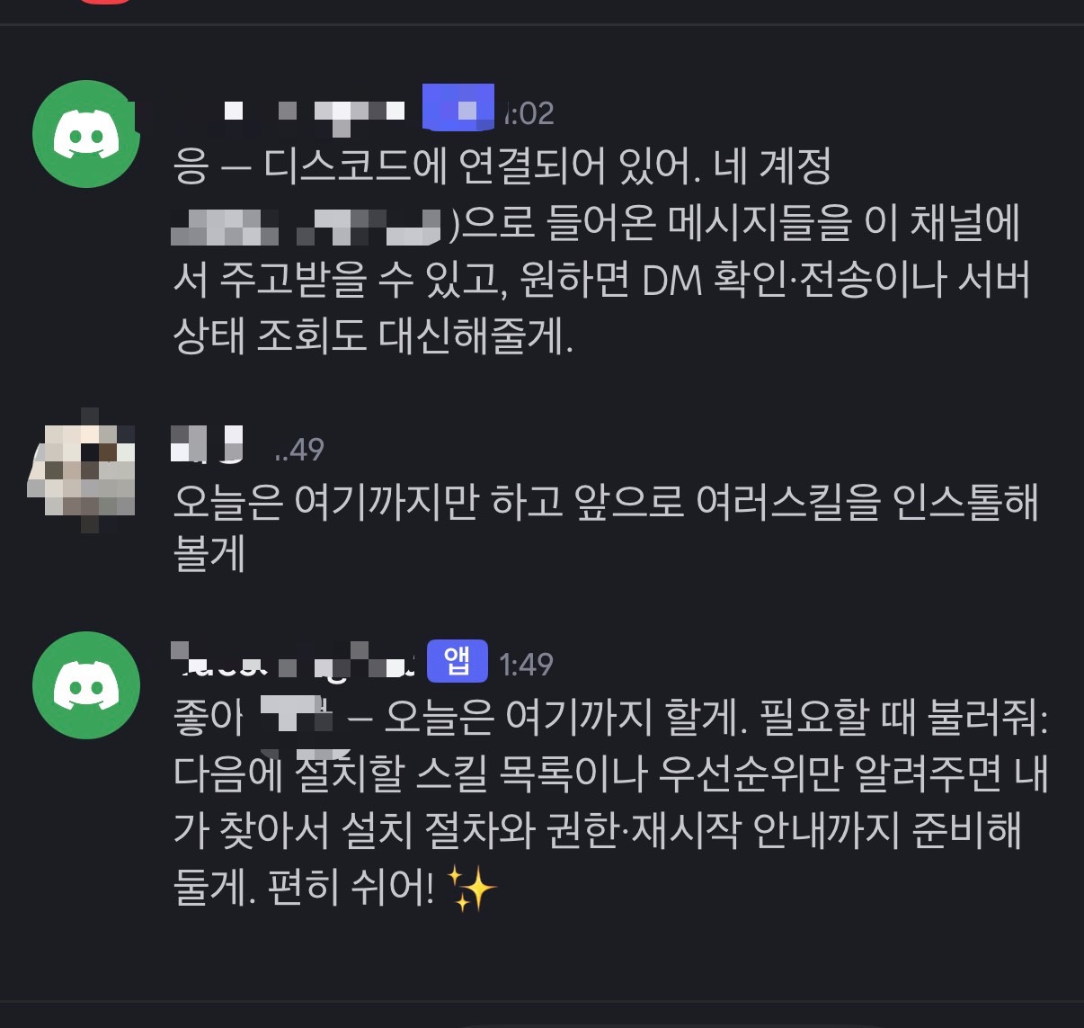Select the message "오늘은 여기까지만 하고 앞으로 여러스킬을"
The width and height of the screenshot is (1084, 1028).
point(607,500)
